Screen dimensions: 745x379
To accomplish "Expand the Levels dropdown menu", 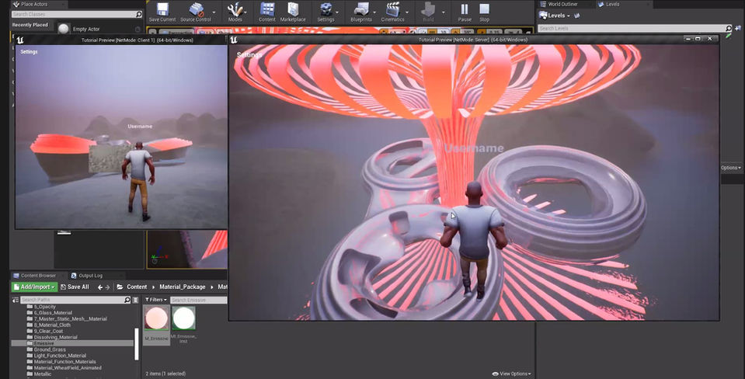I will pos(558,15).
